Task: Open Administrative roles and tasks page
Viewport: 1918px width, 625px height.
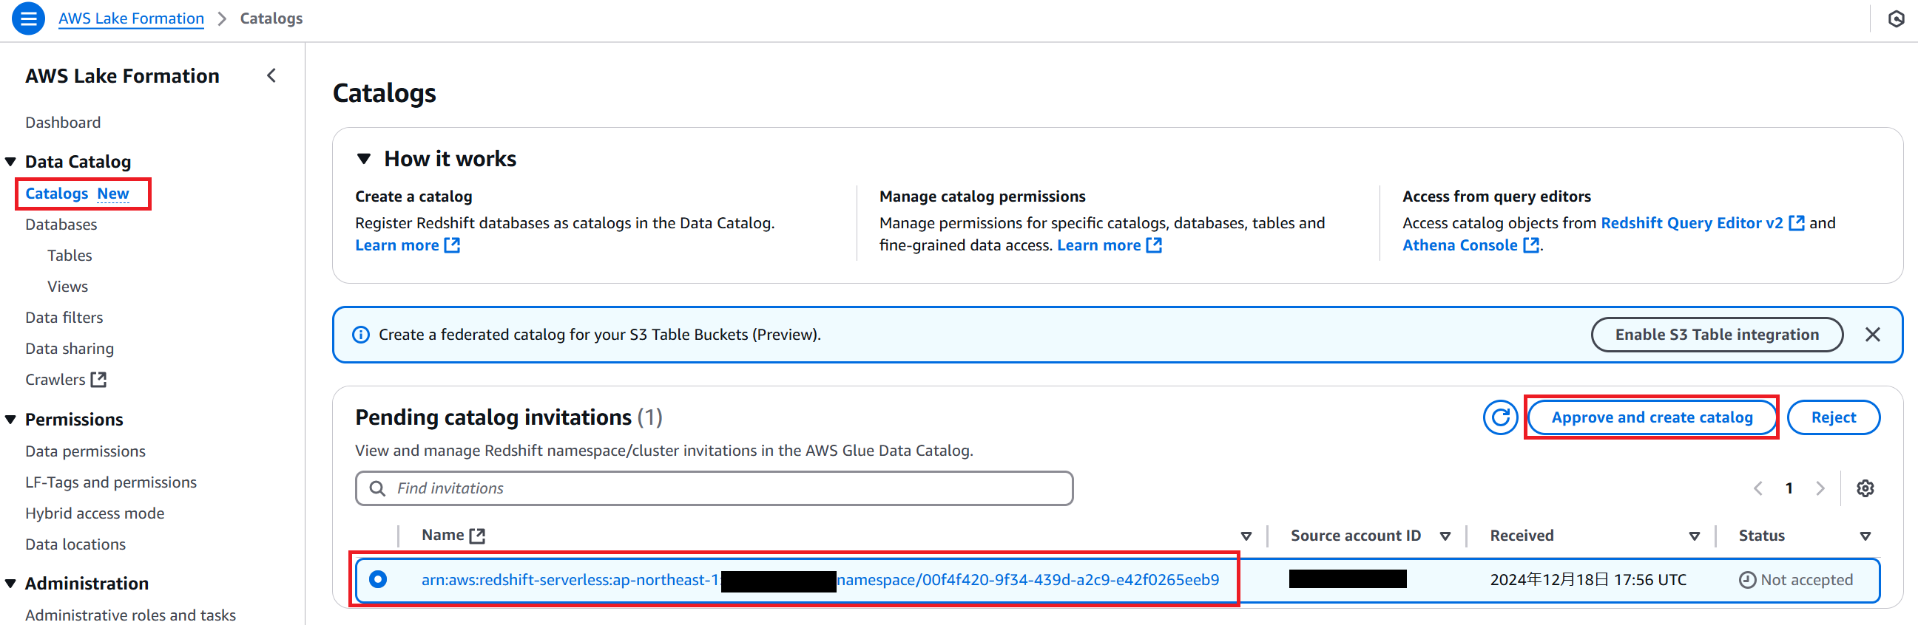Action: pos(130,615)
